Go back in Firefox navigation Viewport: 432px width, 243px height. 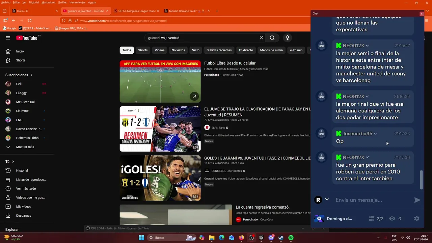pyautogui.click(x=13, y=21)
